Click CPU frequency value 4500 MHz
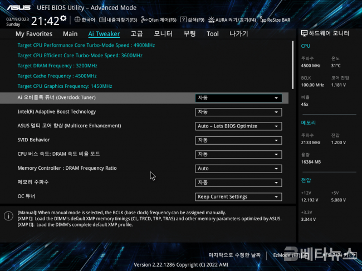362x271 pixels. pos(311,66)
